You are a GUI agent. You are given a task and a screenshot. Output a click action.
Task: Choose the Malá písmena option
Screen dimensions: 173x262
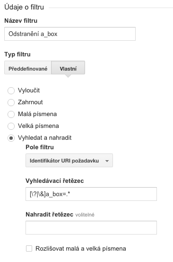click(x=11, y=114)
